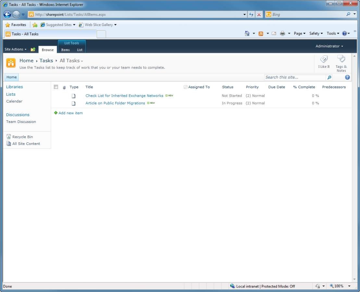Click the Navigate Up folder icon

(x=33, y=50)
